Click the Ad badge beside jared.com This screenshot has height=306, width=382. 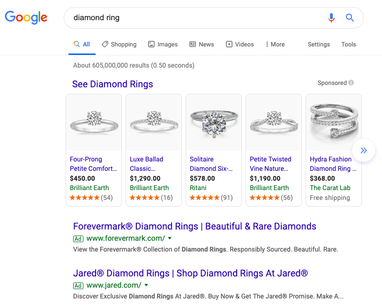pyautogui.click(x=78, y=285)
